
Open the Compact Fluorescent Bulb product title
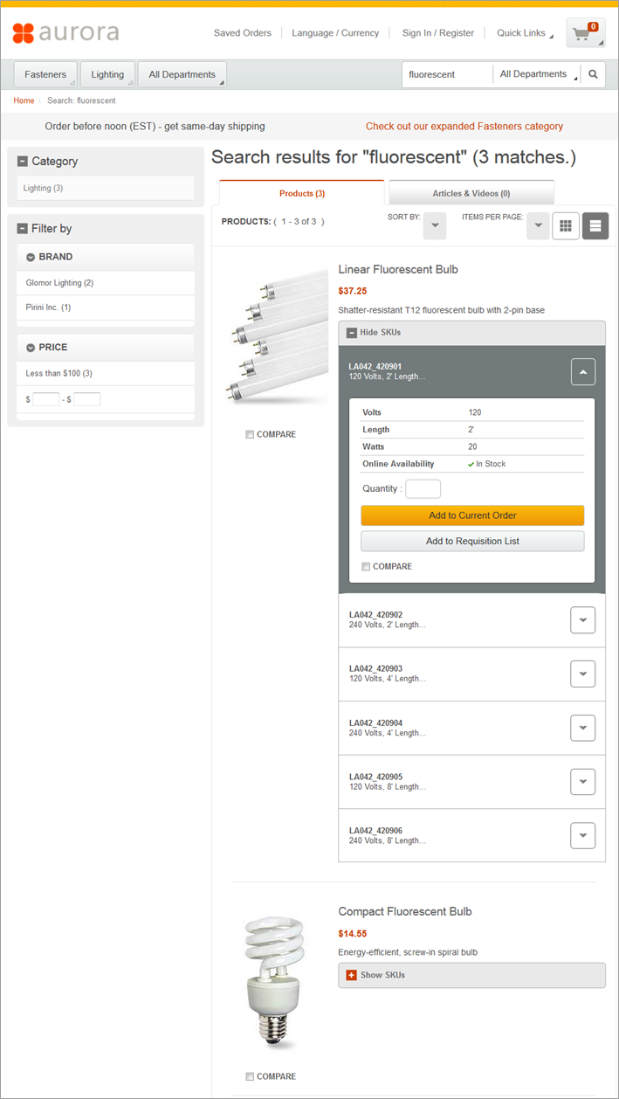(x=405, y=911)
